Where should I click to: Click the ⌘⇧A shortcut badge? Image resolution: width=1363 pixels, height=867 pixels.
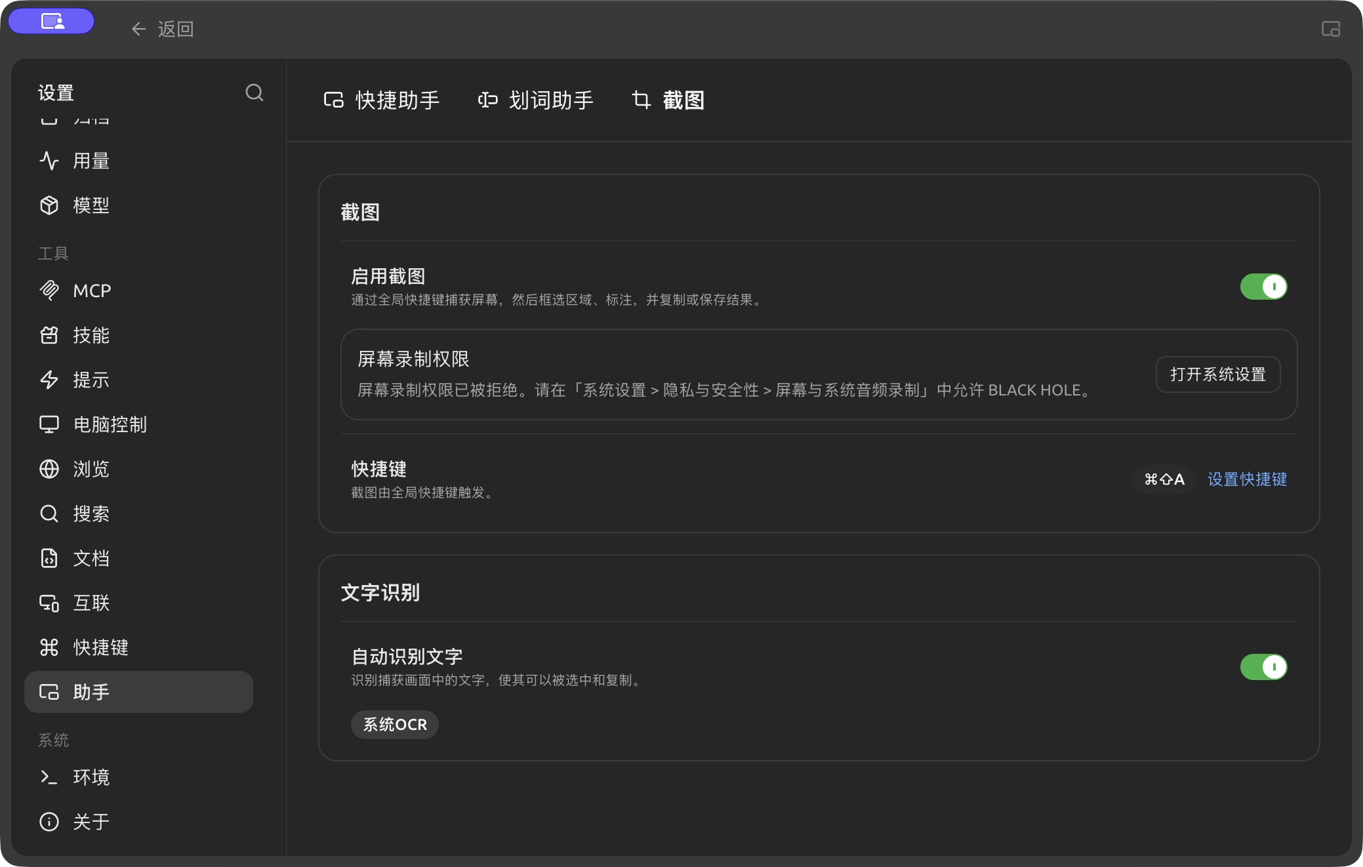(x=1164, y=479)
